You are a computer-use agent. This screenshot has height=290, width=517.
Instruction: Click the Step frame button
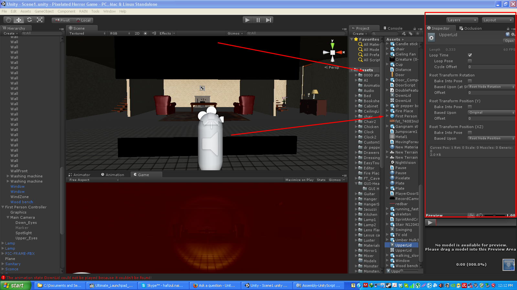click(x=268, y=20)
